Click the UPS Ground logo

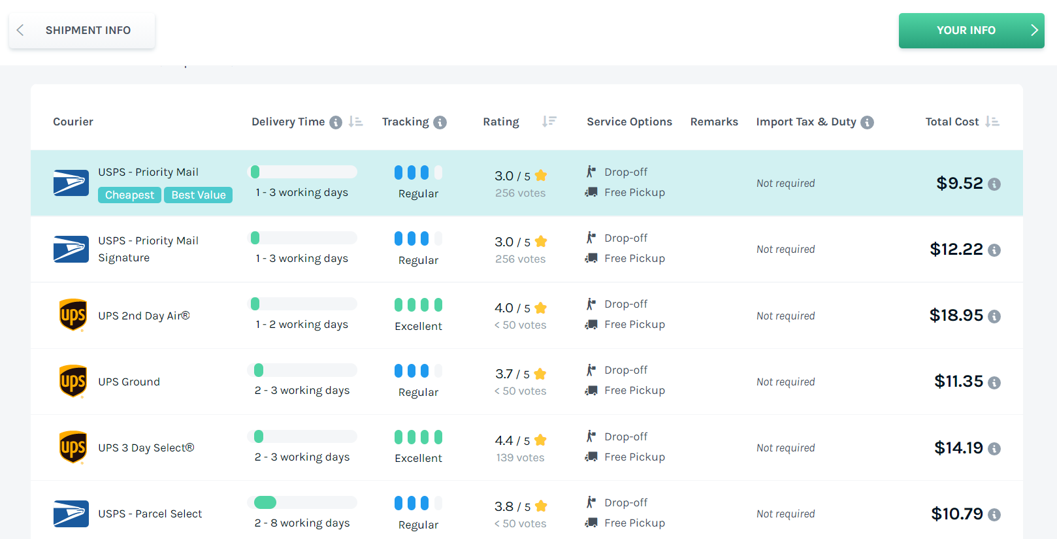click(73, 381)
